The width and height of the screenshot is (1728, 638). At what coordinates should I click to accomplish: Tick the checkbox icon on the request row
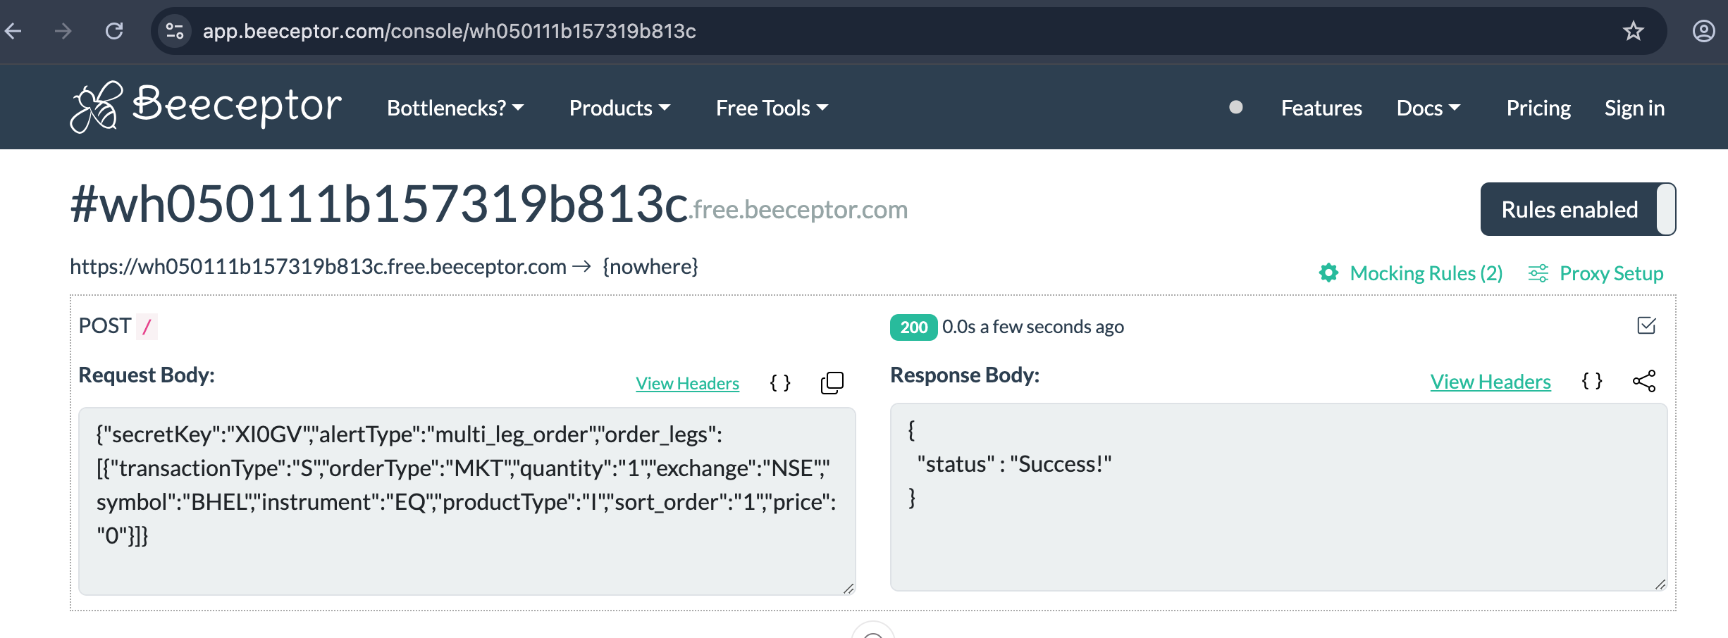(1646, 325)
